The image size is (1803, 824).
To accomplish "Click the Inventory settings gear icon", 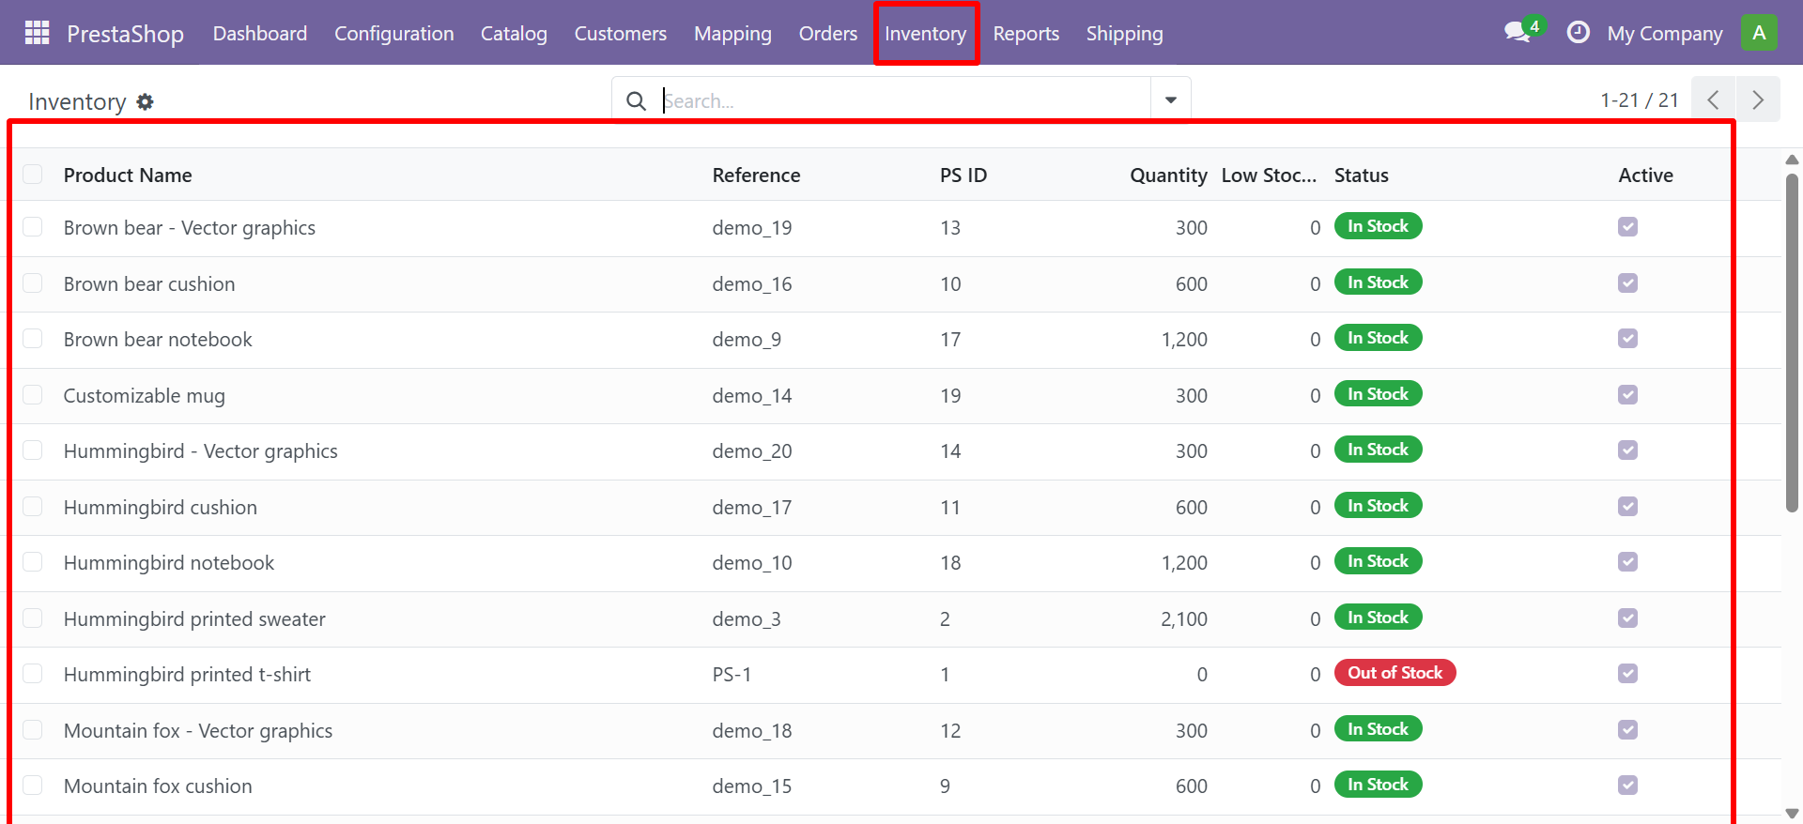I will coord(145,101).
